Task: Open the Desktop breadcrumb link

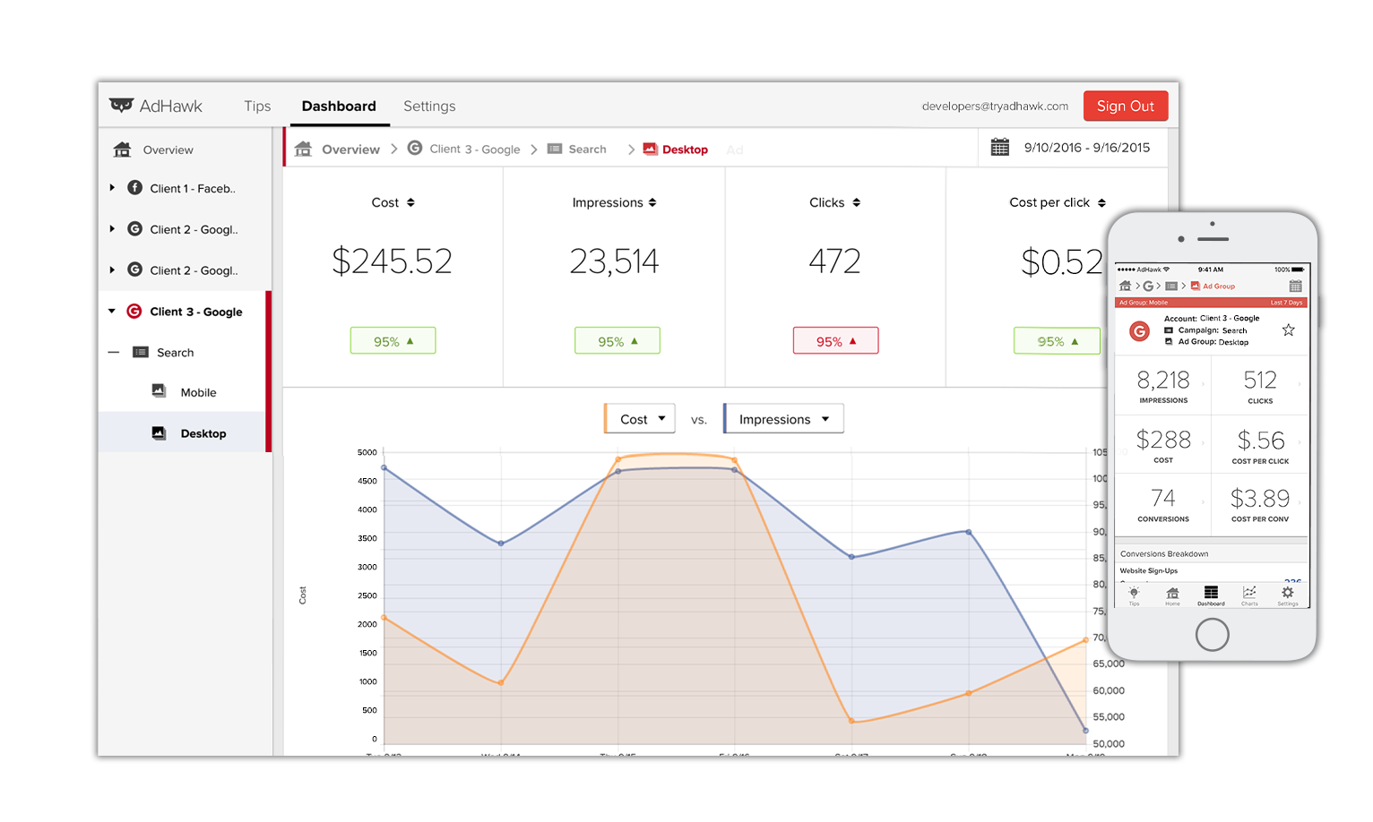Action: point(684,149)
